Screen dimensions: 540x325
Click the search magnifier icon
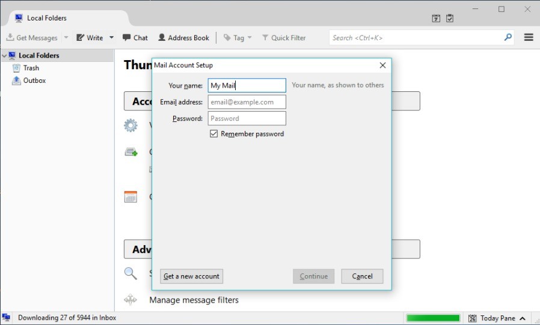click(508, 37)
